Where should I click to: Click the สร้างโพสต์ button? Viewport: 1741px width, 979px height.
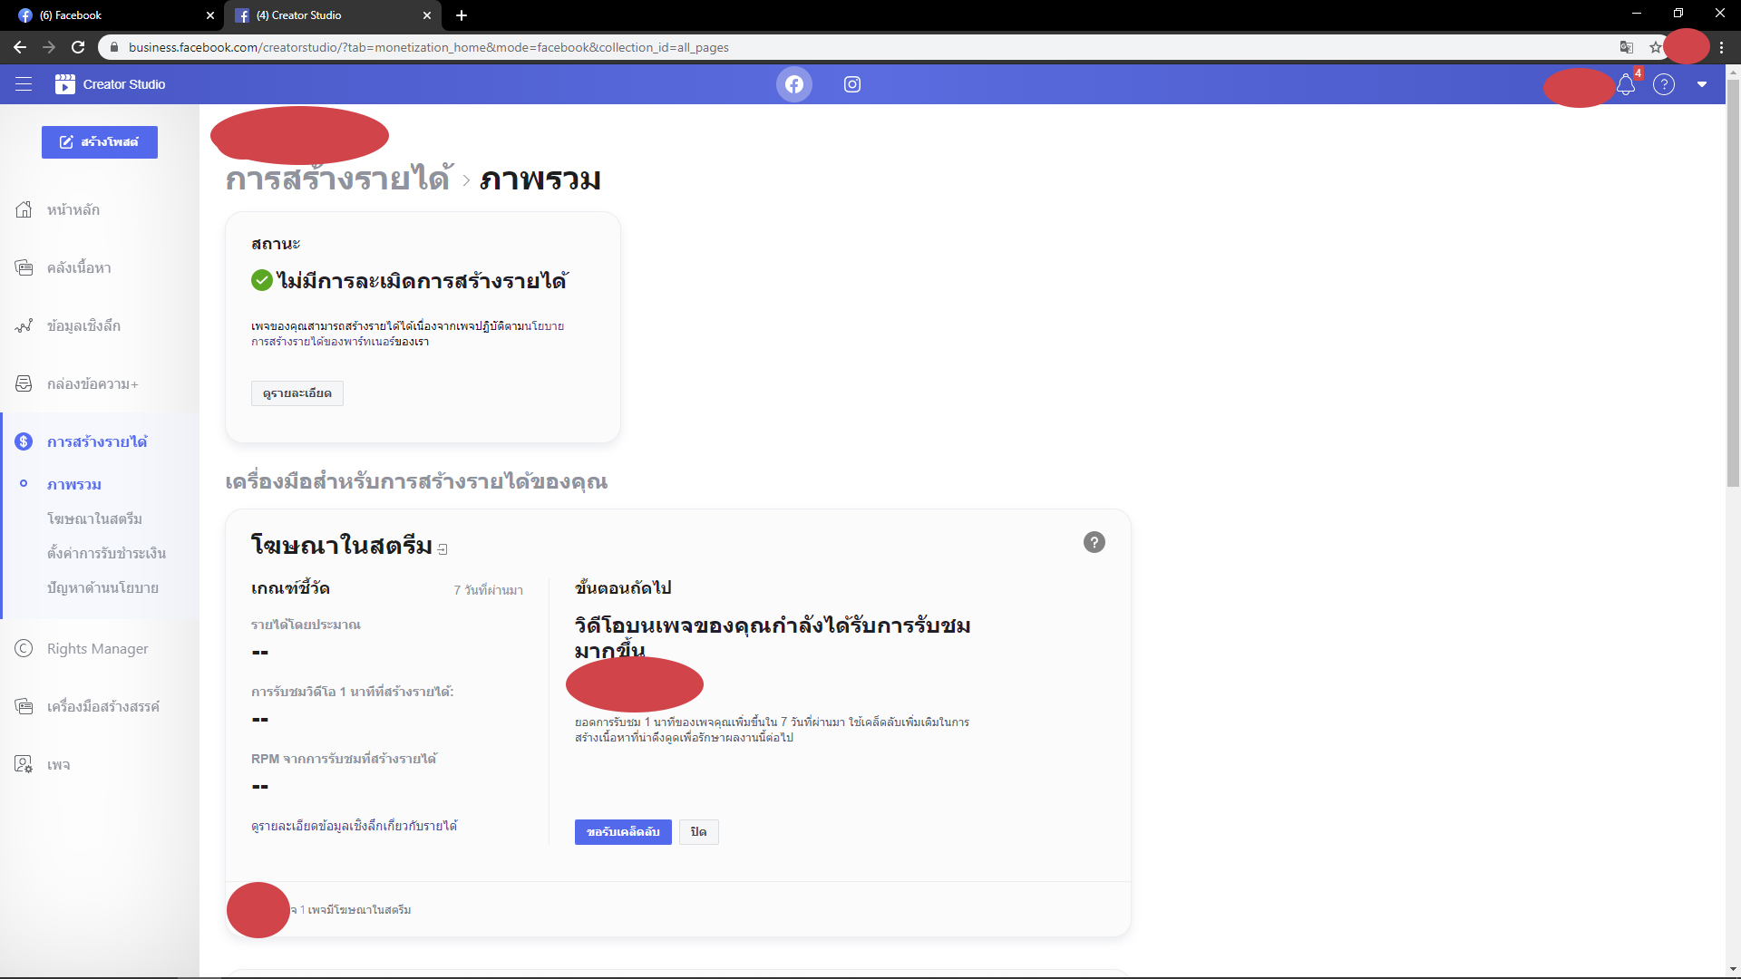coord(100,142)
